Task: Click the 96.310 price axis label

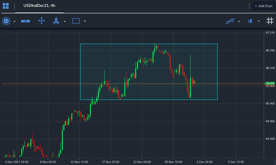Action: pos(270,68)
